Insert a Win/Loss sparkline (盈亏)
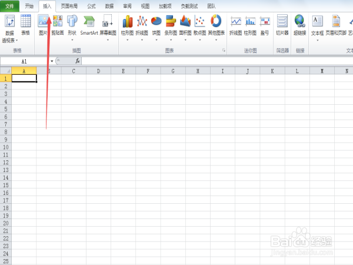 tap(265, 25)
